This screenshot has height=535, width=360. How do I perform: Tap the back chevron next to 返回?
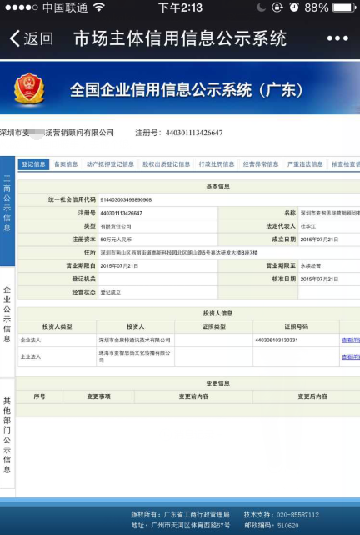(14, 38)
